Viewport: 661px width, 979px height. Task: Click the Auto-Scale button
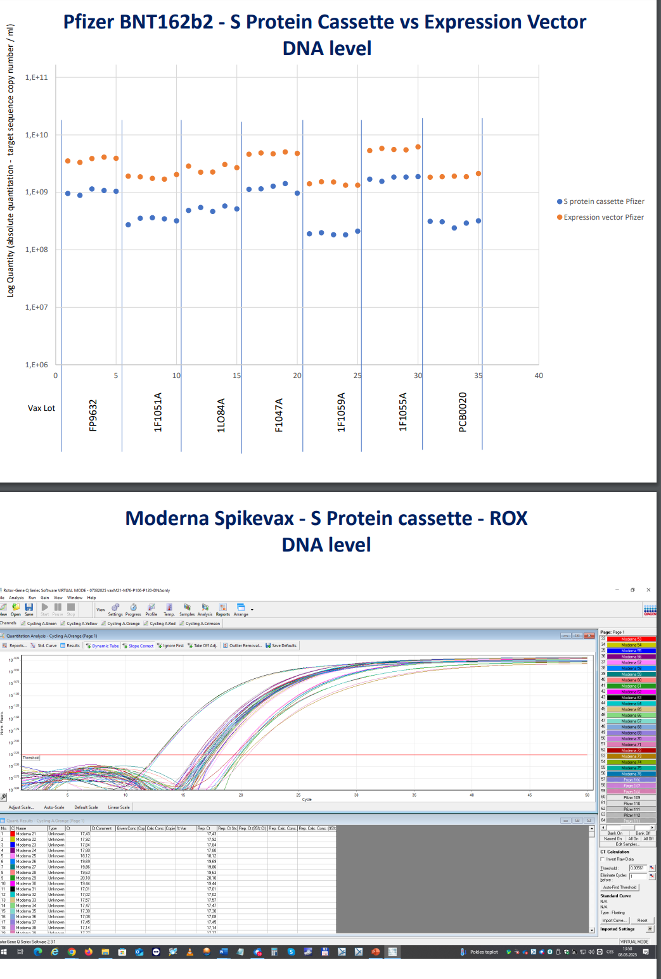[x=54, y=807]
